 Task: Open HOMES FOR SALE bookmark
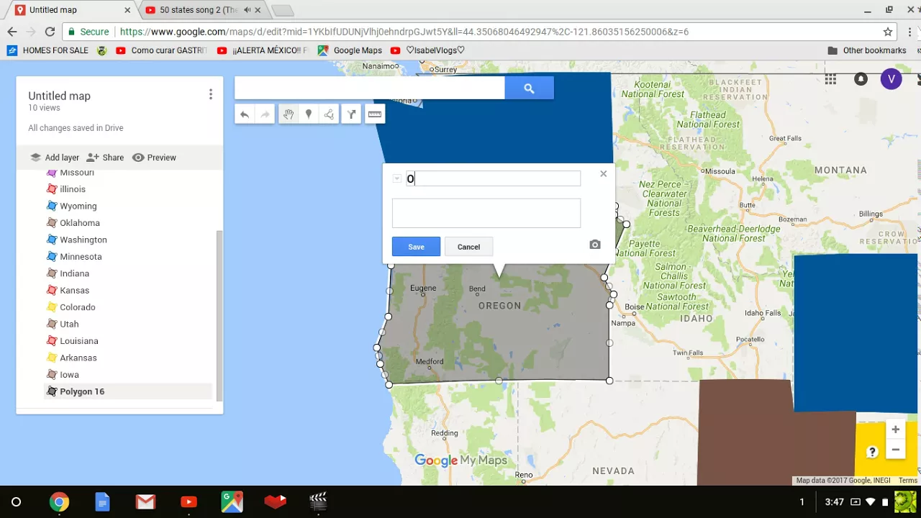[x=47, y=50]
